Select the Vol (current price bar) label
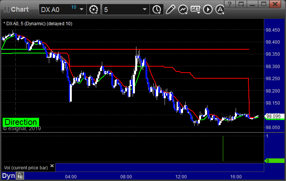 click(x=26, y=167)
